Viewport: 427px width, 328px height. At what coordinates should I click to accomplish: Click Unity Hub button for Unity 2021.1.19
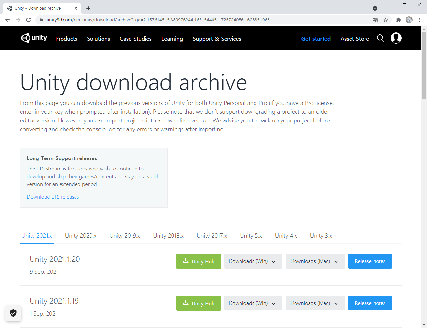click(x=199, y=303)
